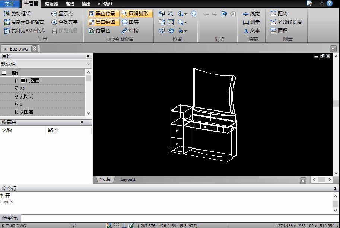This screenshot has height=228, width=340.
Task: Expand the zoom-in dropdown arrow
Action: tap(185, 14)
